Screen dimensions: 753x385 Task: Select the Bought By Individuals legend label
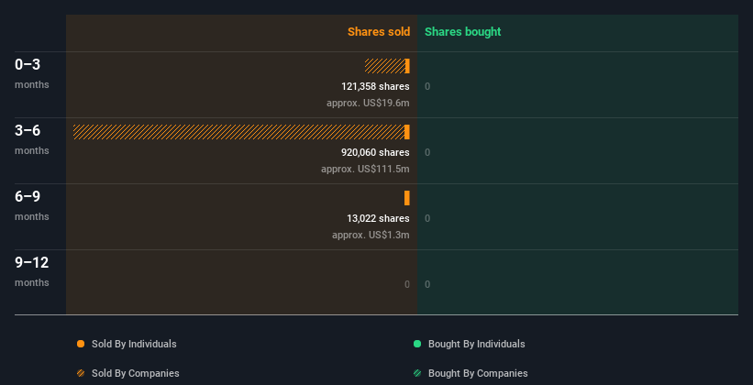point(476,344)
